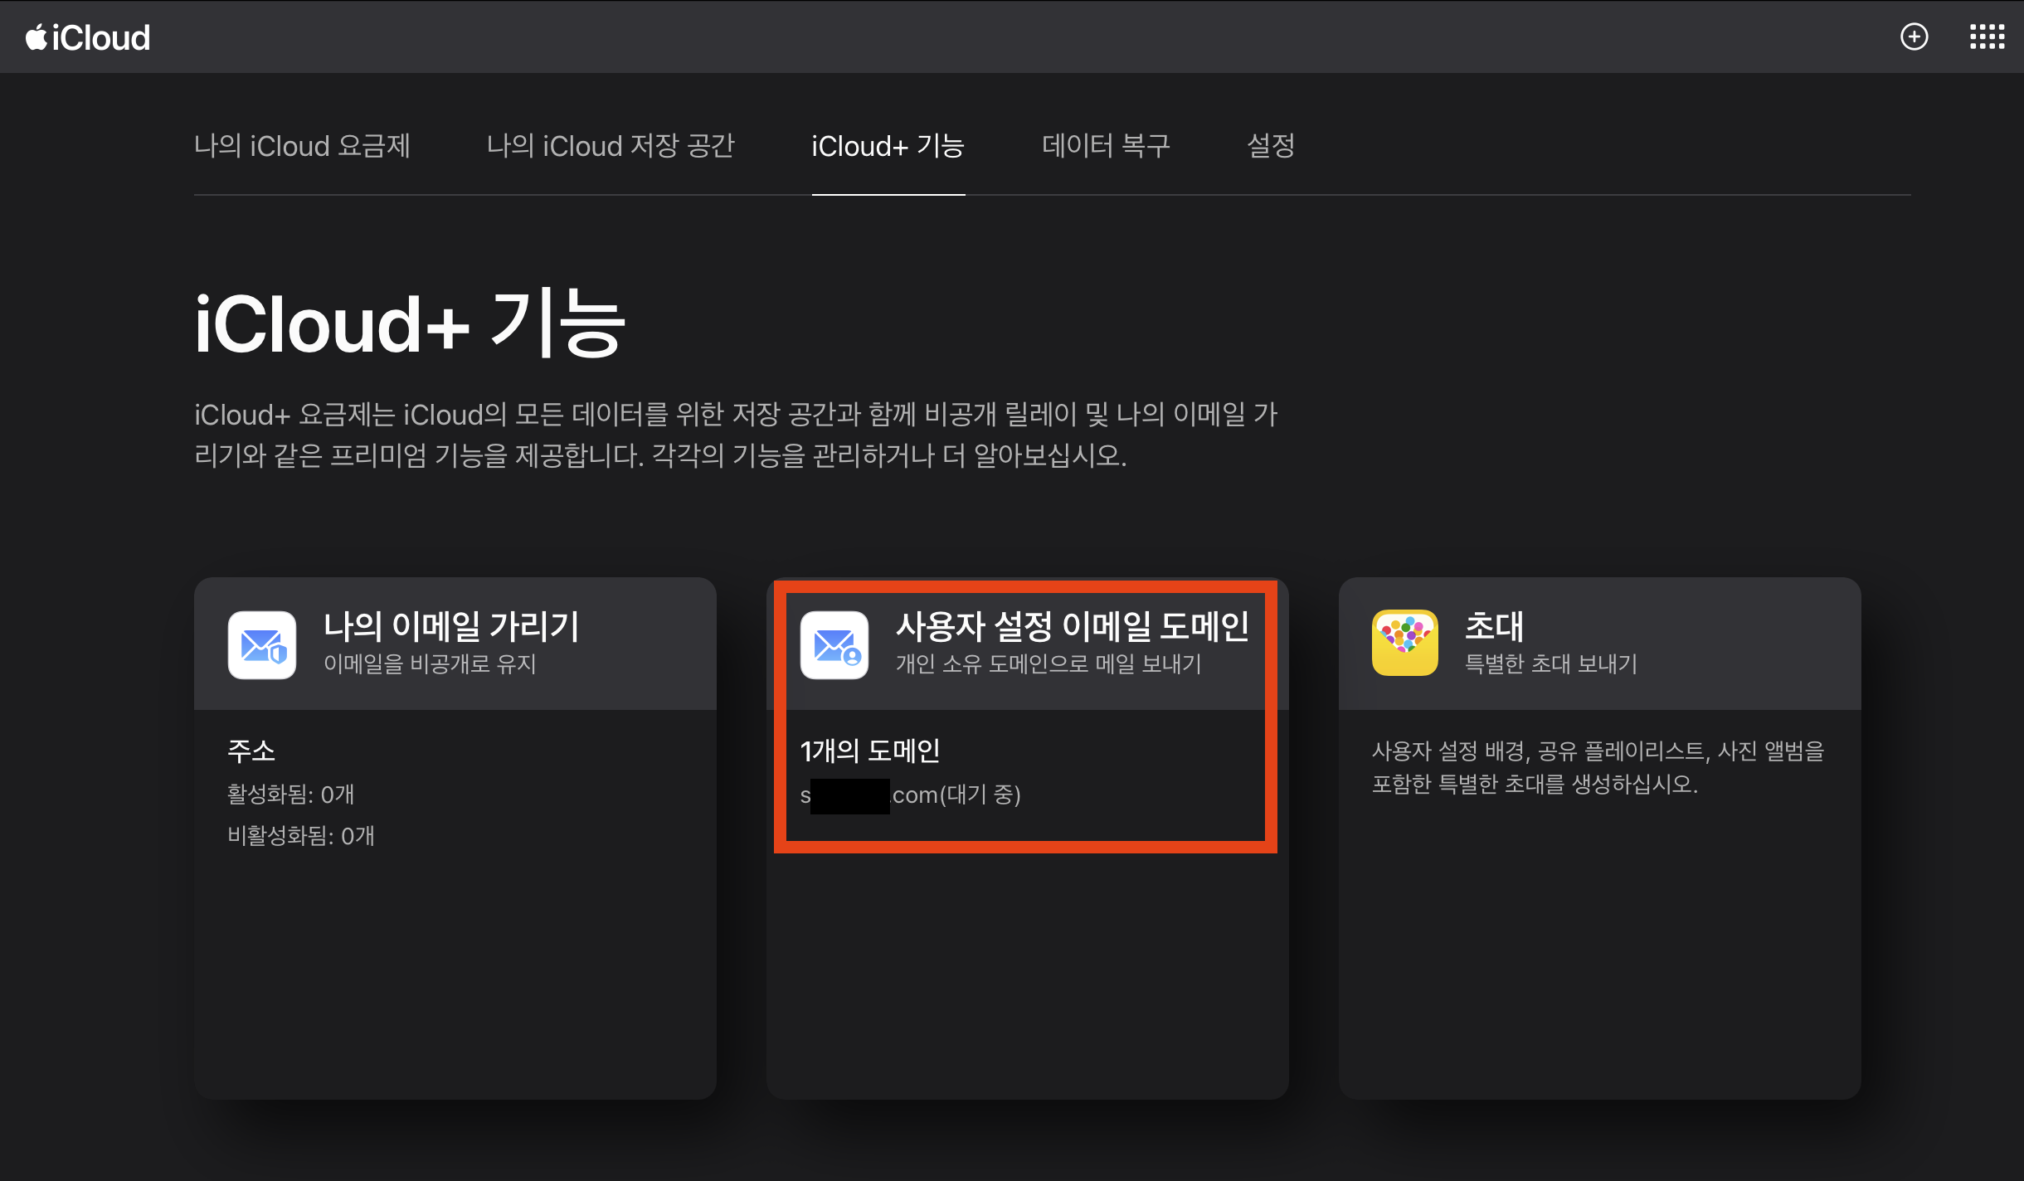The width and height of the screenshot is (2024, 1181).
Task: Open the 사용자 설정 이메일 도메인 title
Action: (x=1072, y=626)
